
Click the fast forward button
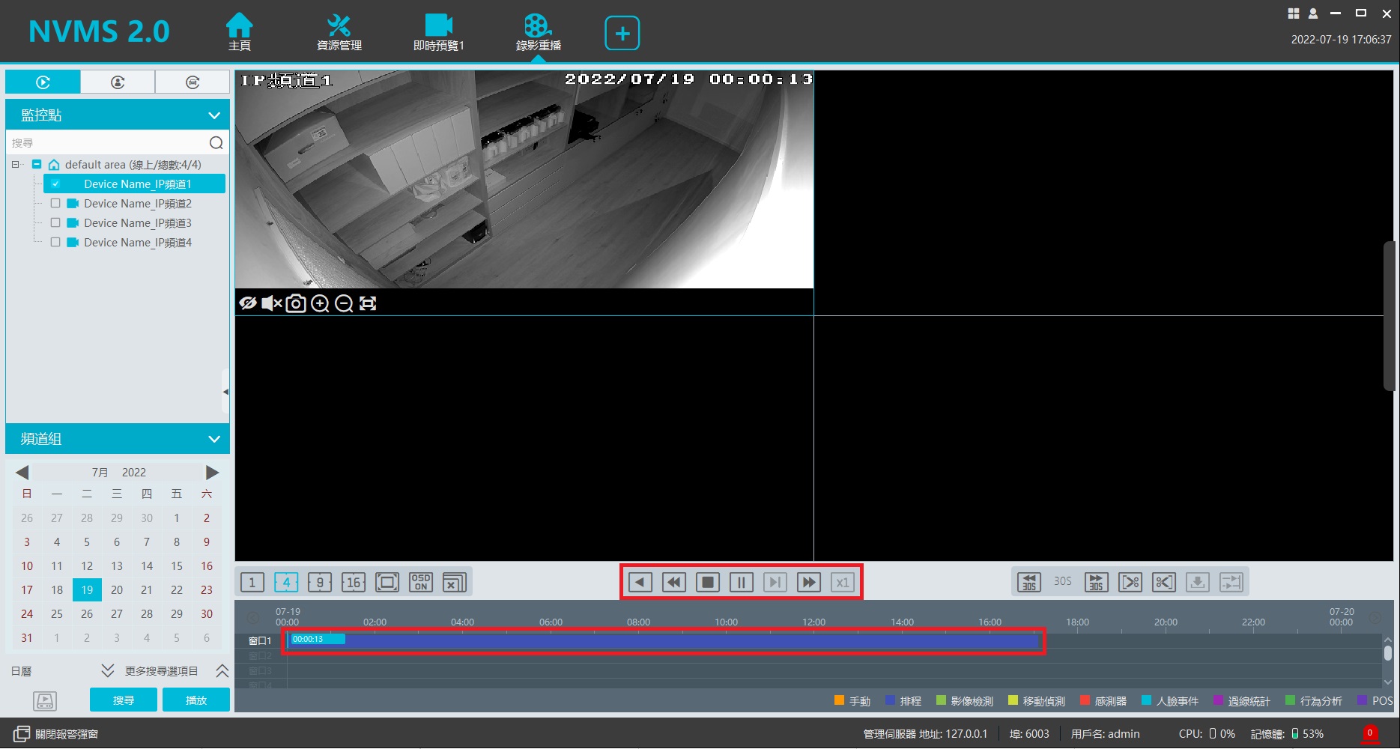[809, 582]
